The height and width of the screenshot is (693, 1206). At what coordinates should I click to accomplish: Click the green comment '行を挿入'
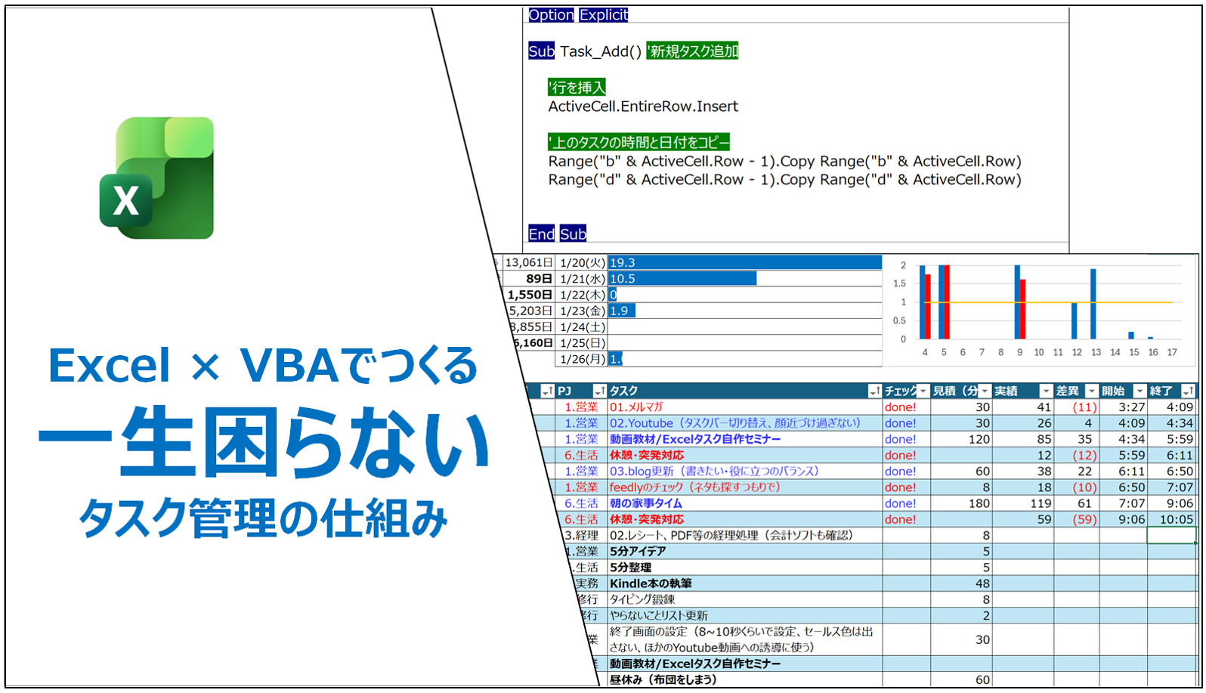(x=577, y=88)
